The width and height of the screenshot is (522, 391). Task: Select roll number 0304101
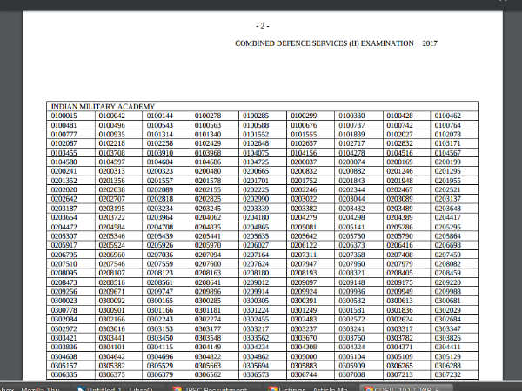point(112,347)
